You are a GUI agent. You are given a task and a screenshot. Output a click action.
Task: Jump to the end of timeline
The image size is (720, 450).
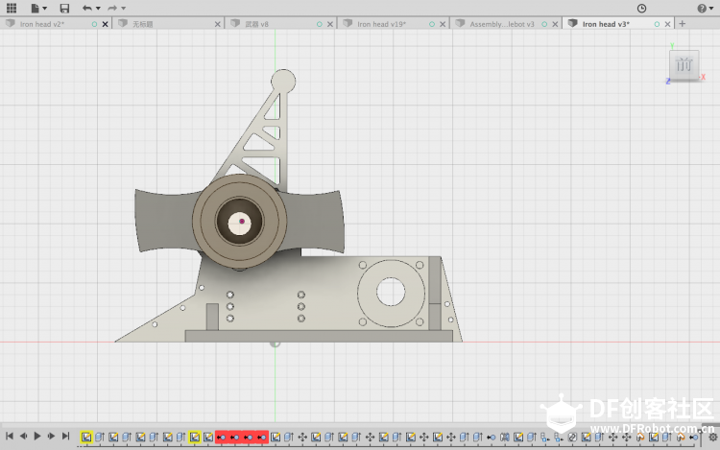pos(65,437)
